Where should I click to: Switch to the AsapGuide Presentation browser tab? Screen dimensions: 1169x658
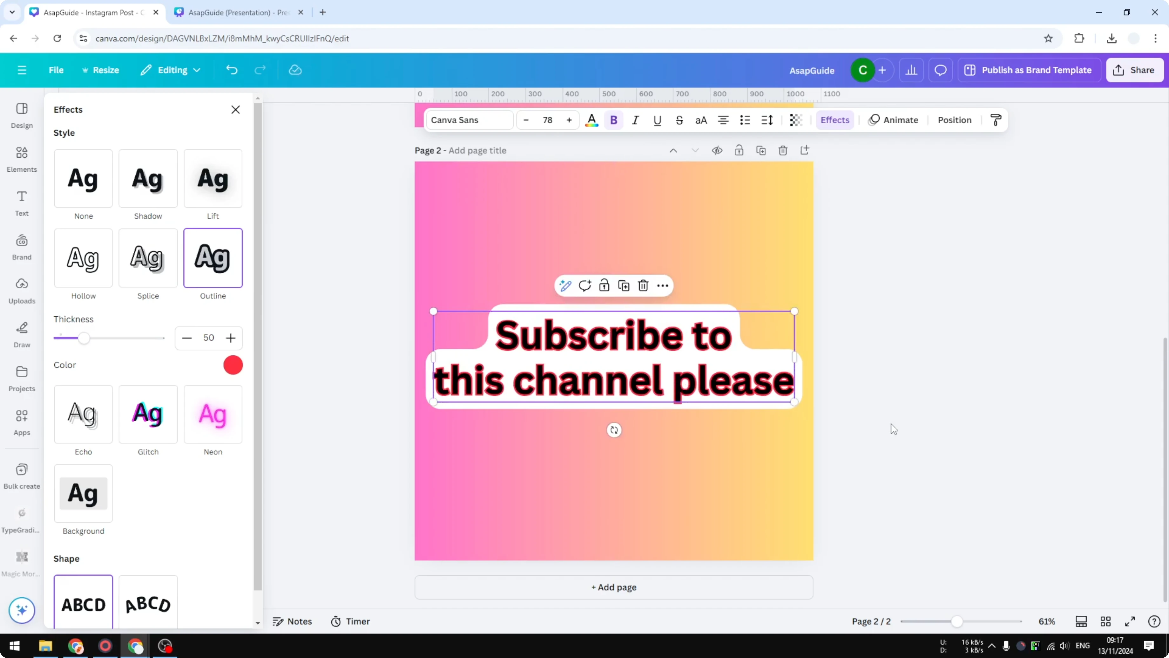point(236,12)
